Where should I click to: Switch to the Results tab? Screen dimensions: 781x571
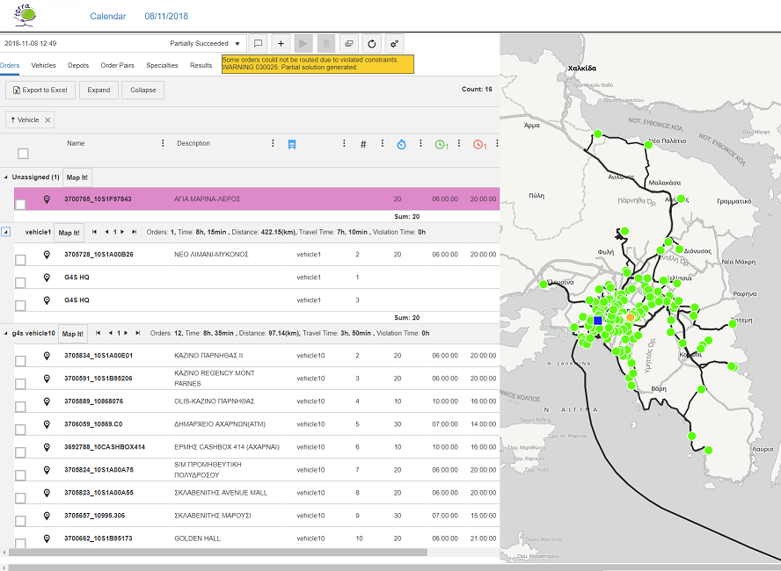[x=201, y=66]
